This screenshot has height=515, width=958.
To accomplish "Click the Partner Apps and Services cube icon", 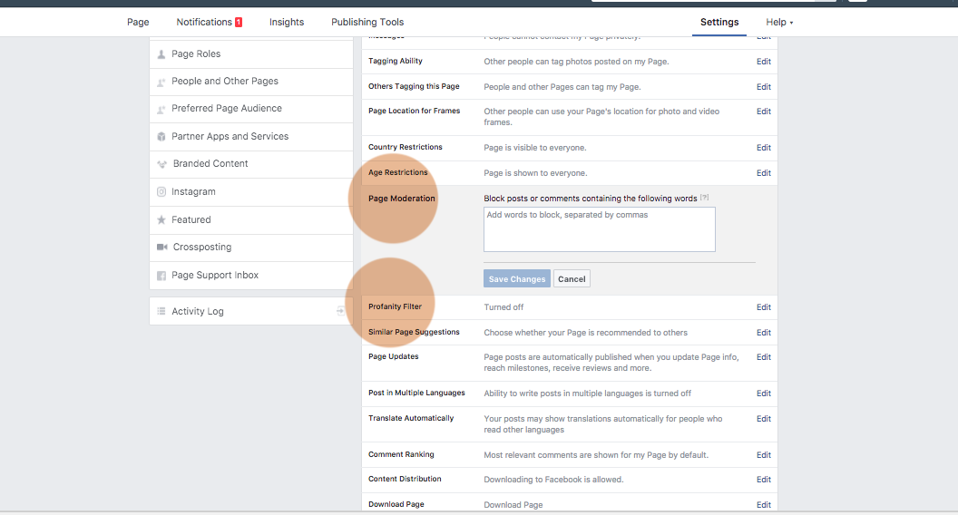I will coord(161,137).
